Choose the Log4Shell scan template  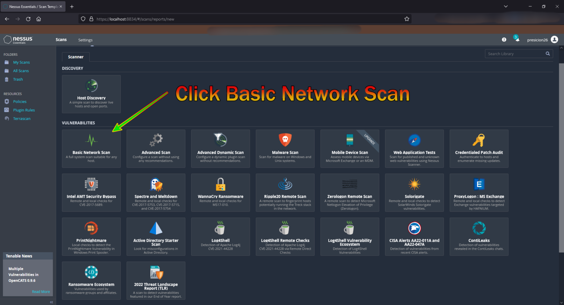click(x=220, y=236)
